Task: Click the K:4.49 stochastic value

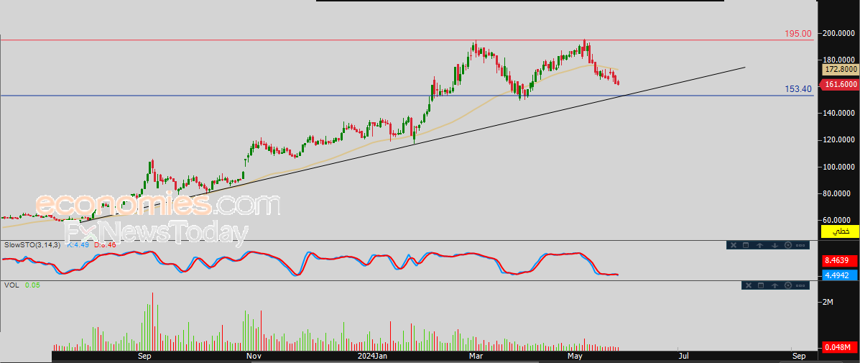Action: pos(78,245)
